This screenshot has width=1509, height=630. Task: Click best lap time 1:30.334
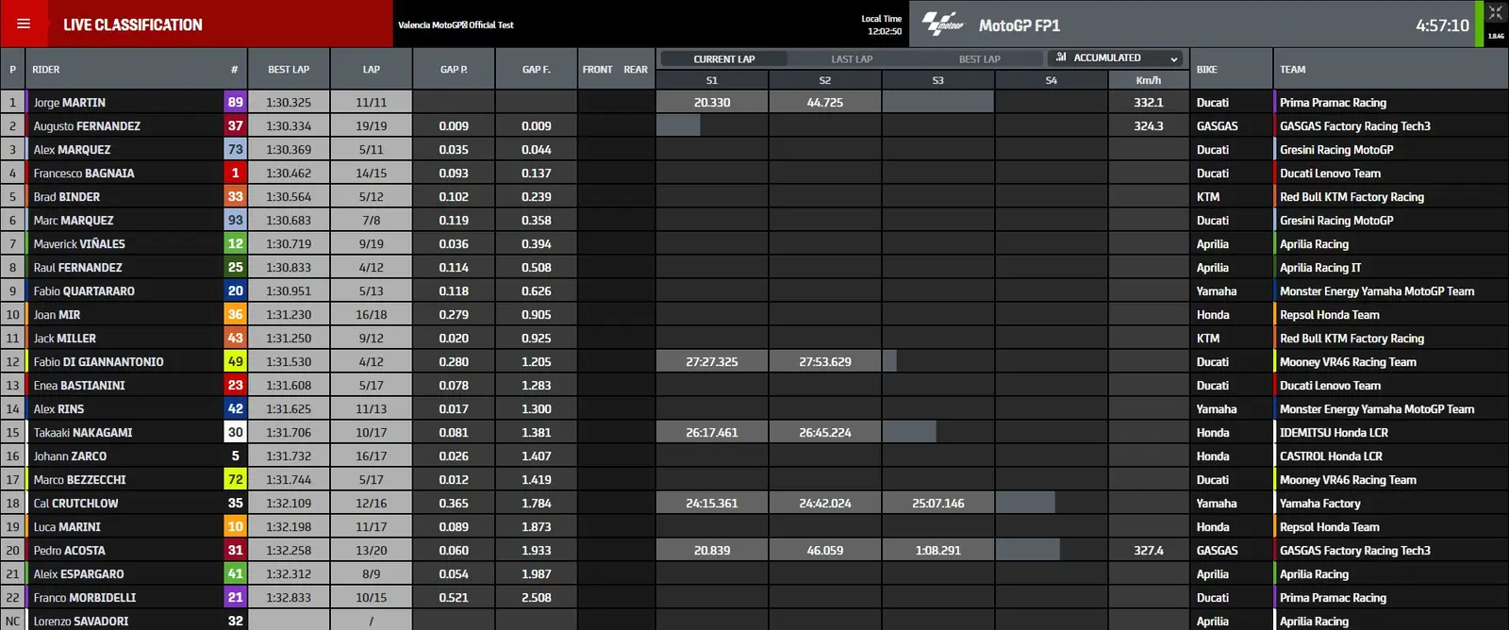point(289,125)
